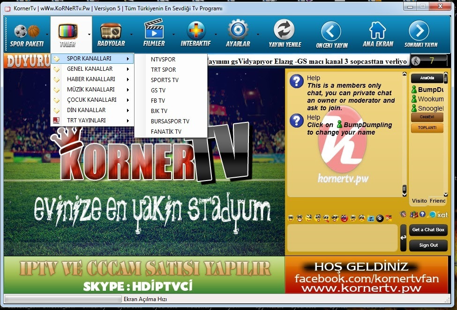Click Get a Chat Box button
The image size is (457, 310).
pyautogui.click(x=428, y=230)
